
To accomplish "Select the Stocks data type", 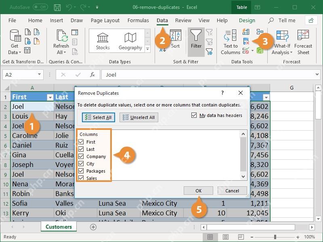I will tap(103, 41).
